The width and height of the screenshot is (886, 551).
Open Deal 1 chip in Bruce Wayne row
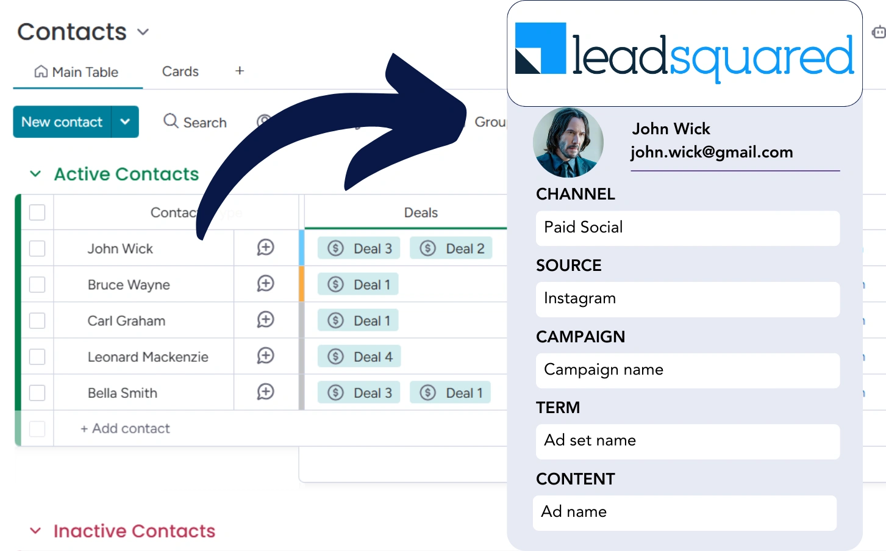358,284
